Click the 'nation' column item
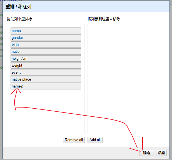 (46, 52)
